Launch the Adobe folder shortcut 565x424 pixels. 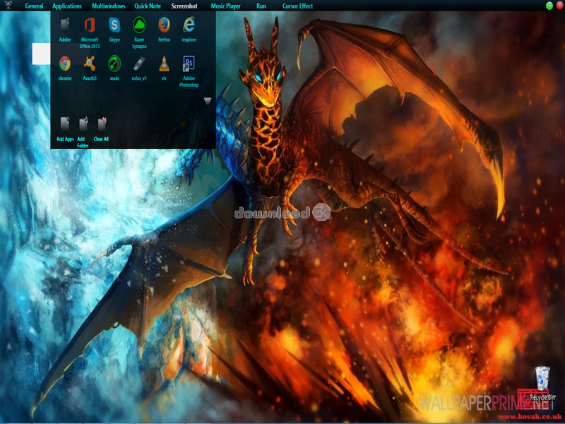click(65, 25)
